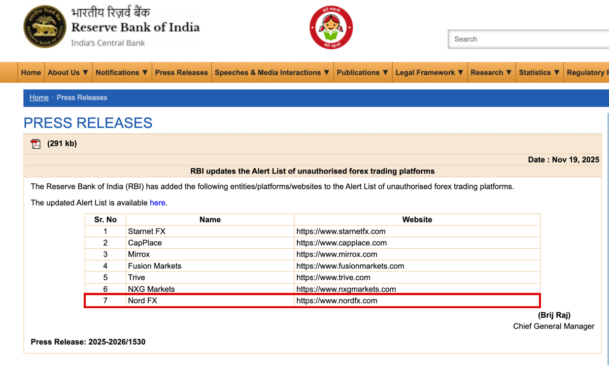Open the PDF document icon
This screenshot has width=609, height=365.
(x=36, y=144)
